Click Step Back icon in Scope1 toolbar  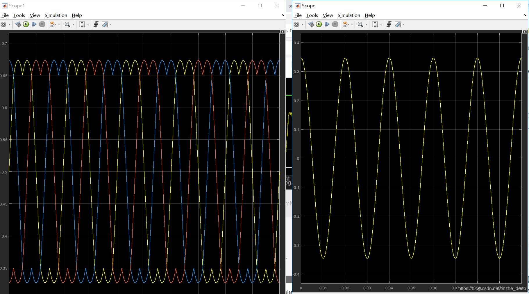(18, 24)
